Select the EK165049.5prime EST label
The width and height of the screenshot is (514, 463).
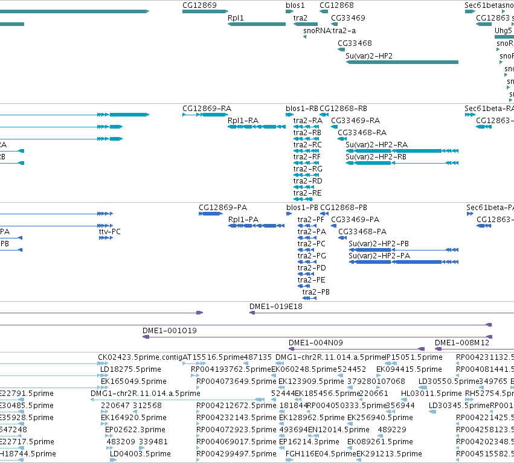(133, 382)
